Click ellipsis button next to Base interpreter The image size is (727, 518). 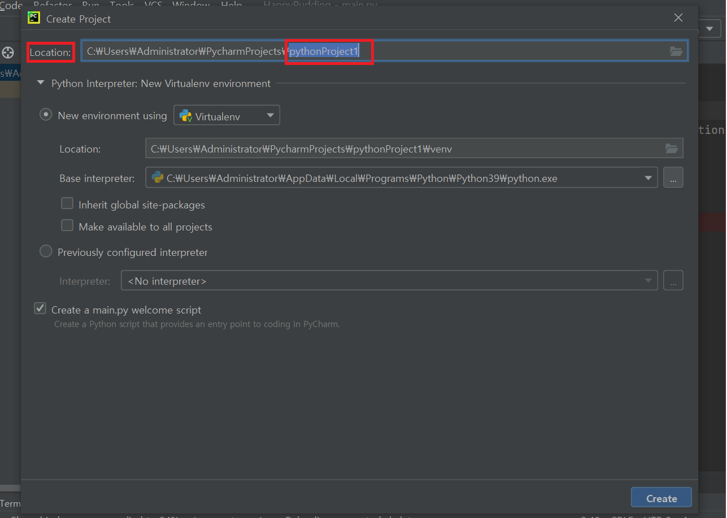pyautogui.click(x=673, y=177)
